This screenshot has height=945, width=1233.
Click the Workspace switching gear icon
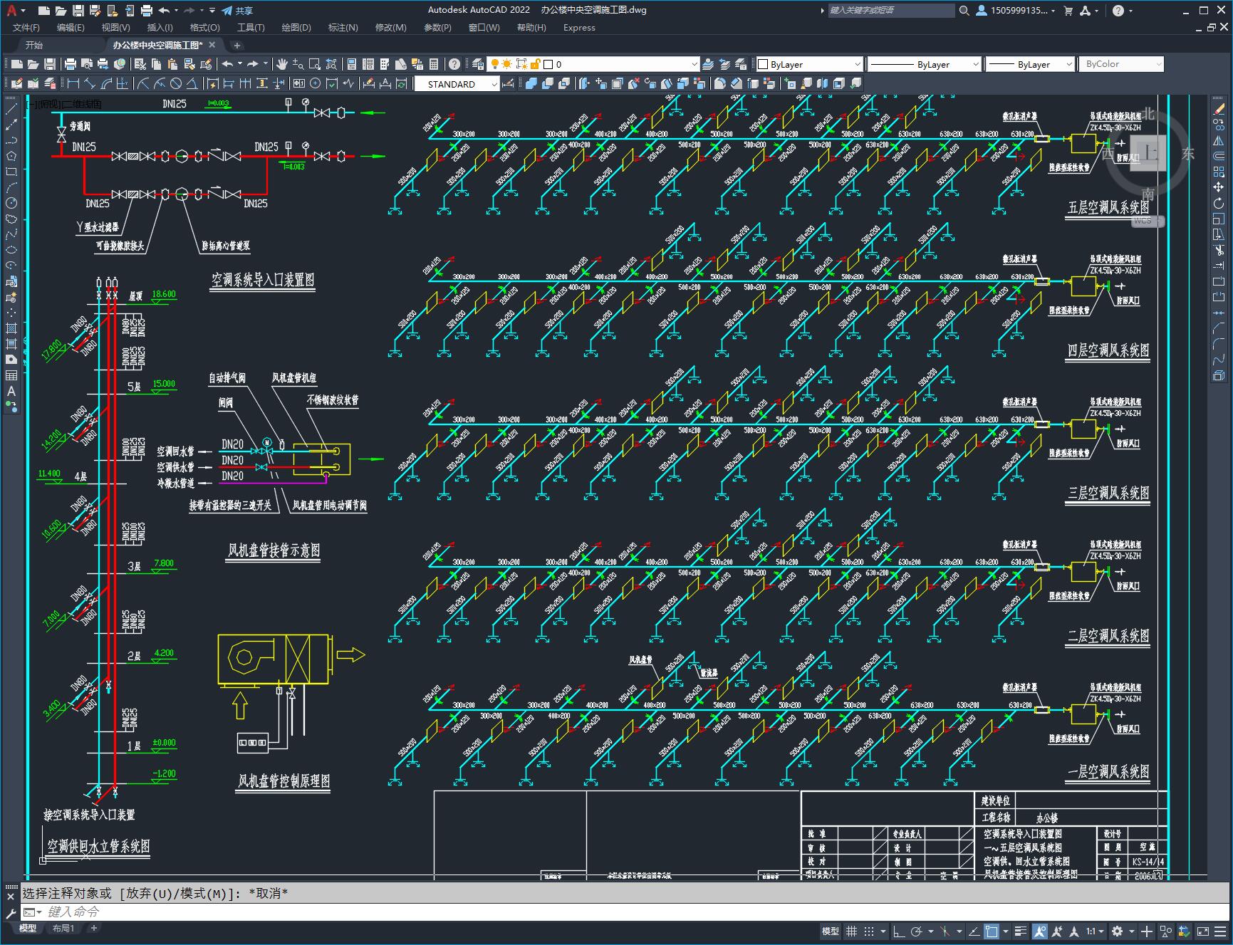tap(1117, 931)
